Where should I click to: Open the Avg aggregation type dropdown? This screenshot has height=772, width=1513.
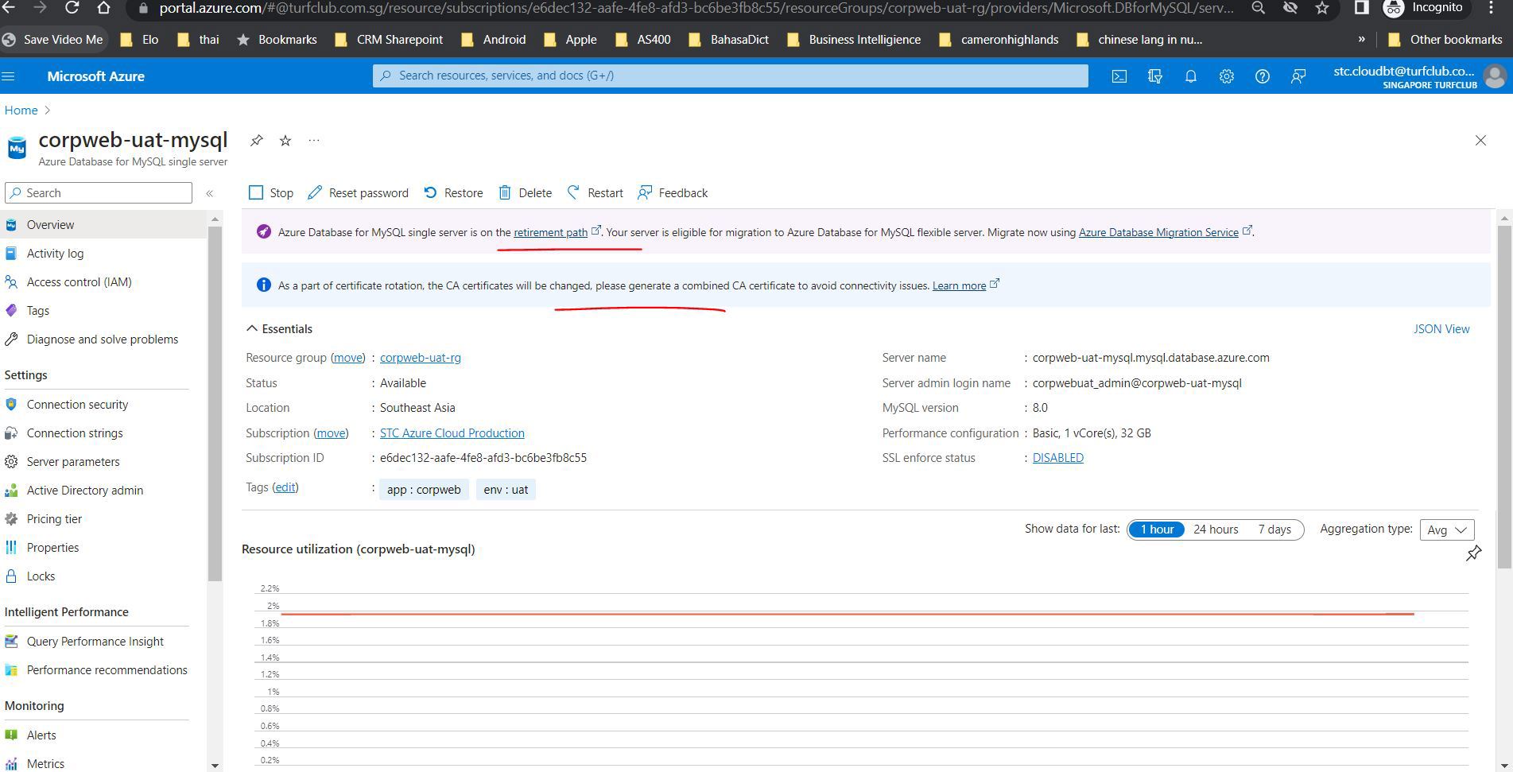coord(1446,530)
